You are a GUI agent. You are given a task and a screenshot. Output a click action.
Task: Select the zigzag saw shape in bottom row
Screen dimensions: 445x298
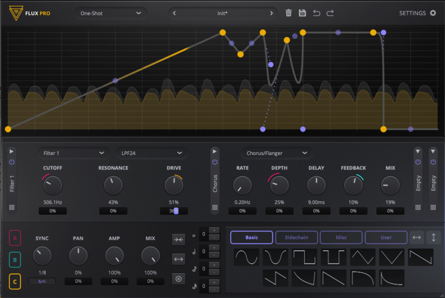point(276,278)
